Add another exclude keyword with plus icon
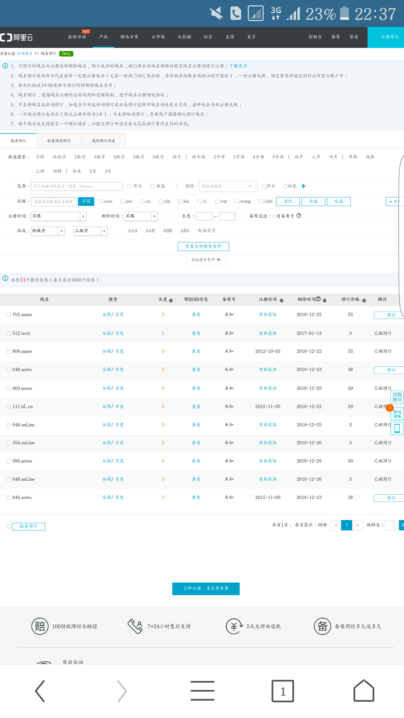404x718 pixels. tap(303, 186)
